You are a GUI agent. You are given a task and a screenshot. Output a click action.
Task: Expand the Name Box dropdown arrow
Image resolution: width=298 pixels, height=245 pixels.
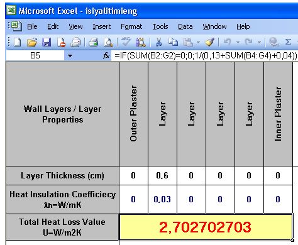70,56
